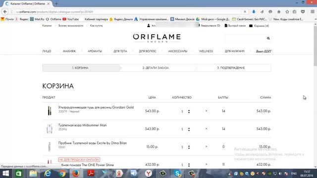Click Midsummer Man product thumbnail
Image resolution: width=317 pixels, height=178 pixels.
pyautogui.click(x=50, y=129)
